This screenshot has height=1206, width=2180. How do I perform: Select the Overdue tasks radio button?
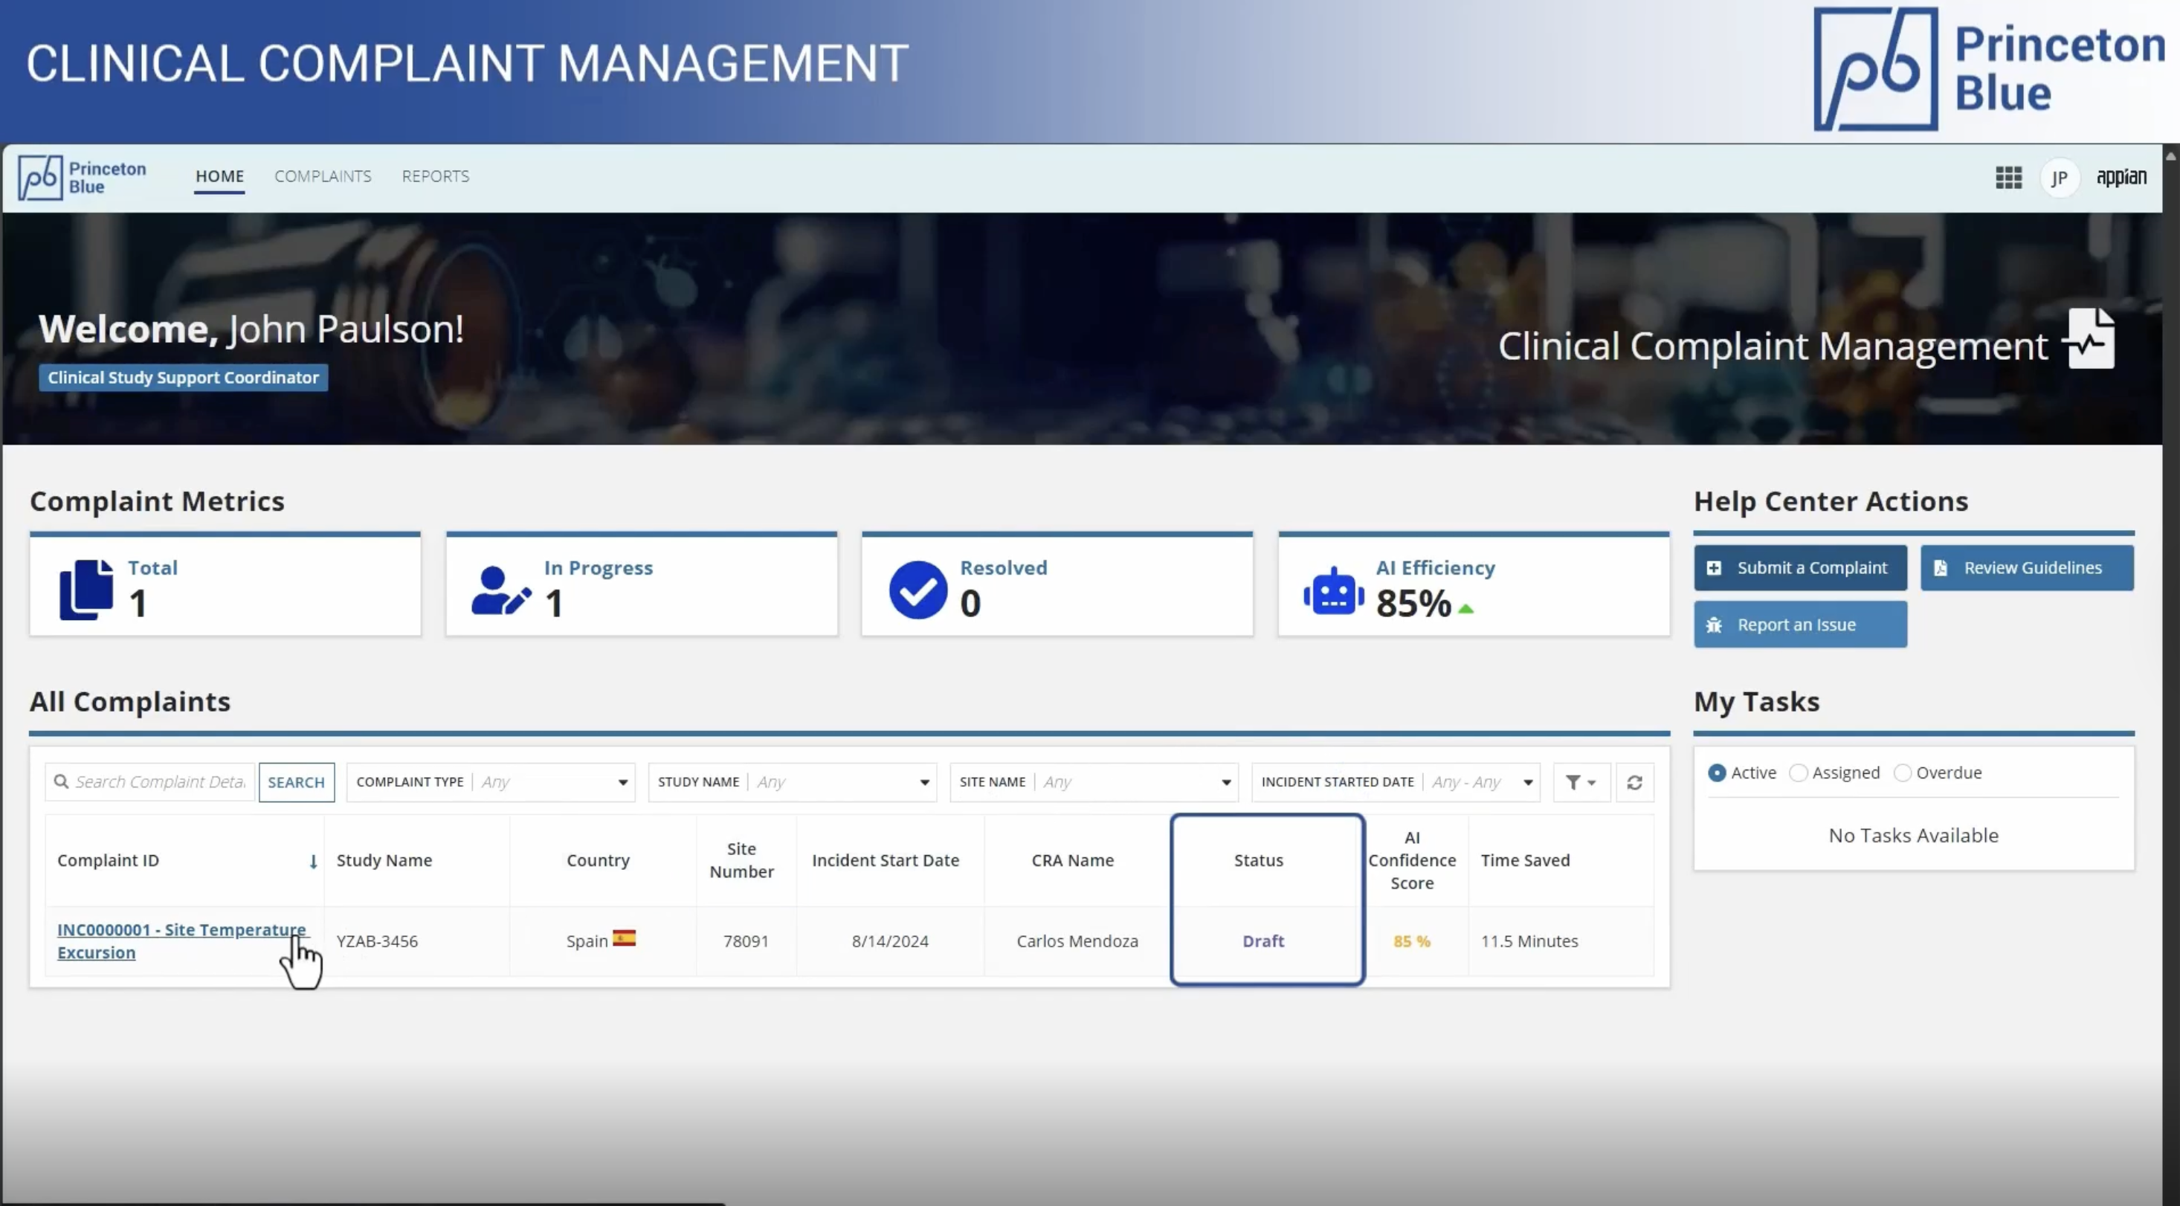(1902, 773)
